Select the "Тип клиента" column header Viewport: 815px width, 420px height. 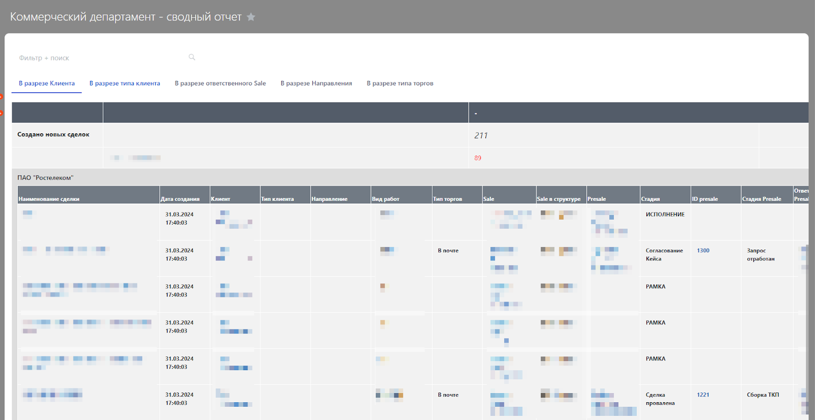278,199
